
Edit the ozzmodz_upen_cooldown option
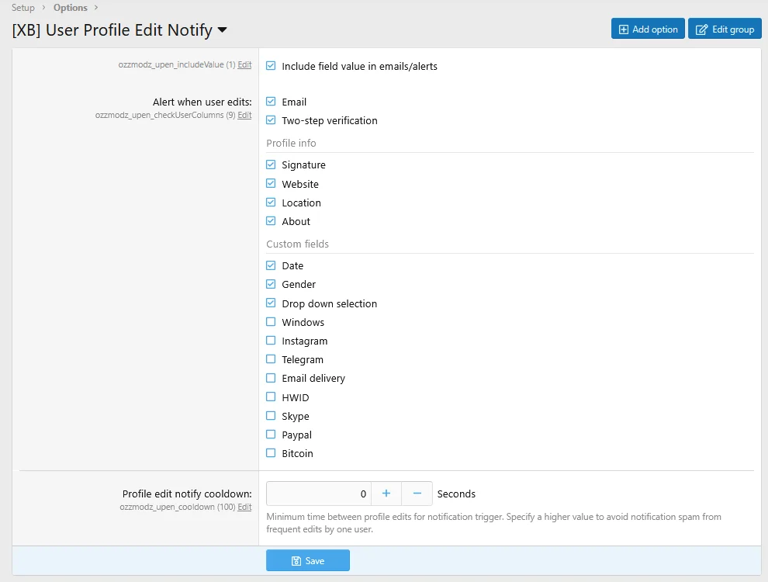[x=244, y=507]
